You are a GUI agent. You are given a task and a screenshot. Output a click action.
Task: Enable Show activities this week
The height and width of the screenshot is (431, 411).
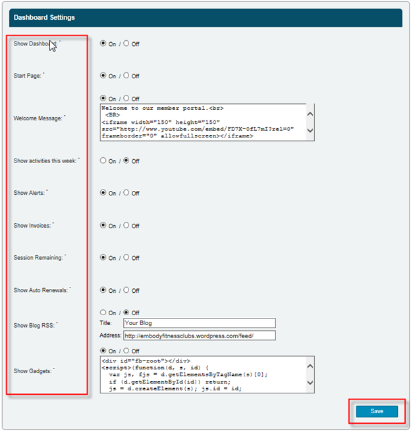click(x=103, y=161)
